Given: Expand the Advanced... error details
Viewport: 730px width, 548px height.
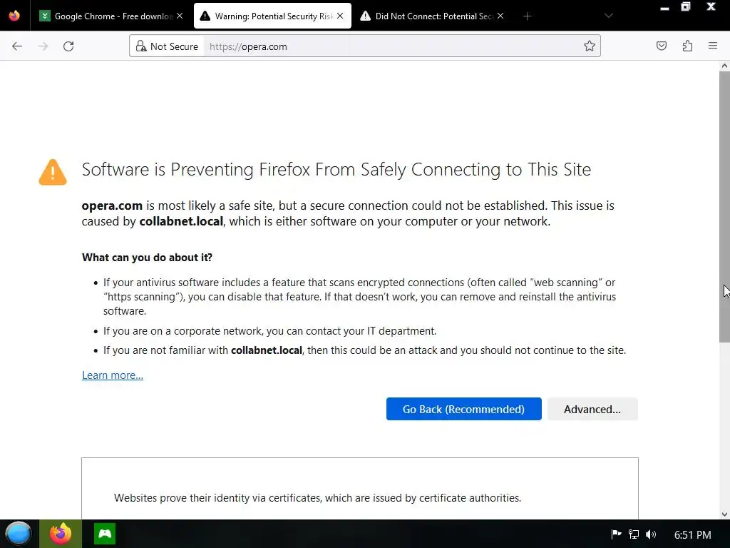Looking at the screenshot, I should point(592,409).
